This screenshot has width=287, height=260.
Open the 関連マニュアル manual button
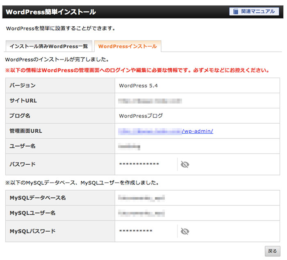click(254, 12)
